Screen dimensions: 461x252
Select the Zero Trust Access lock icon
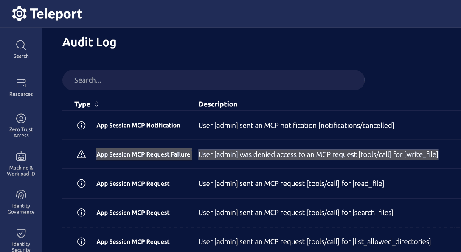pyautogui.click(x=21, y=119)
